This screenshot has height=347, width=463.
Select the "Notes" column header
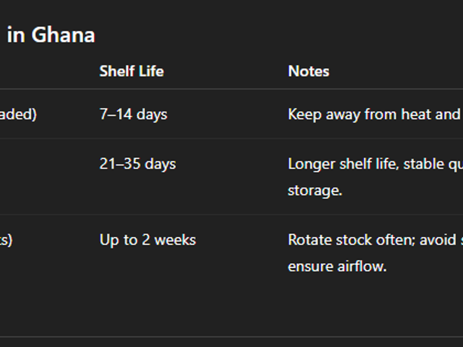308,71
